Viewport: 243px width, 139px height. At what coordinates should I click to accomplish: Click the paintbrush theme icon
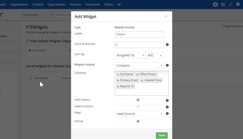point(231,4)
